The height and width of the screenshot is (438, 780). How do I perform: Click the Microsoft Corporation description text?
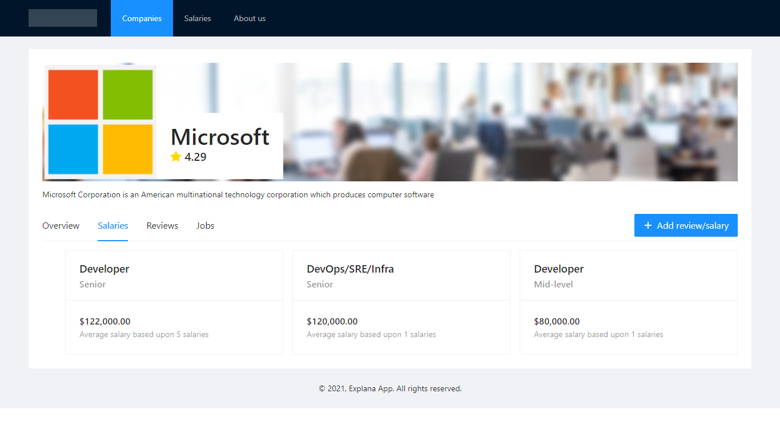coord(238,194)
